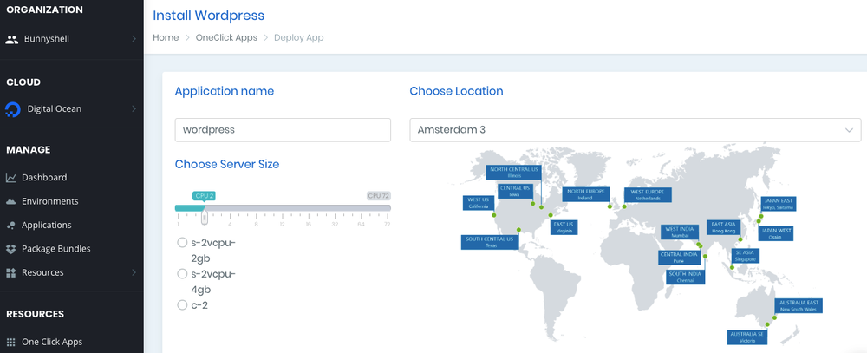867x353 pixels.
Task: Open Applications in the sidebar
Action: (x=47, y=226)
